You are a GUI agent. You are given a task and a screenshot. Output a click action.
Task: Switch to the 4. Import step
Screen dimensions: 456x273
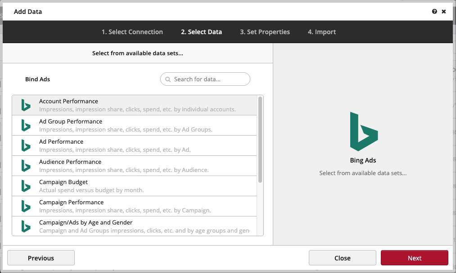pyautogui.click(x=322, y=32)
